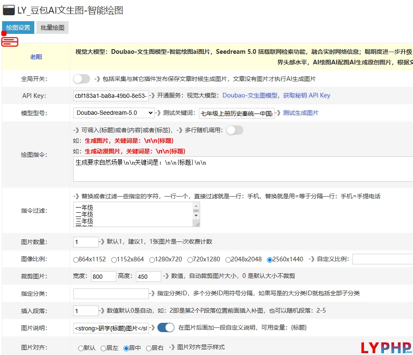Select 居左 image alignment
The height and width of the screenshot is (355, 413).
(103, 348)
